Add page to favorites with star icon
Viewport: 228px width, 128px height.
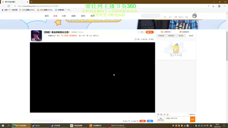[213, 6]
